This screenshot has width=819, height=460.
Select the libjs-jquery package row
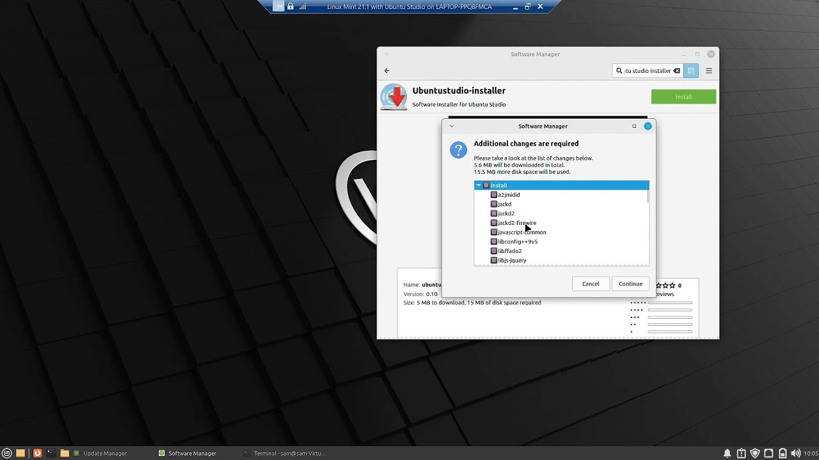coord(561,260)
